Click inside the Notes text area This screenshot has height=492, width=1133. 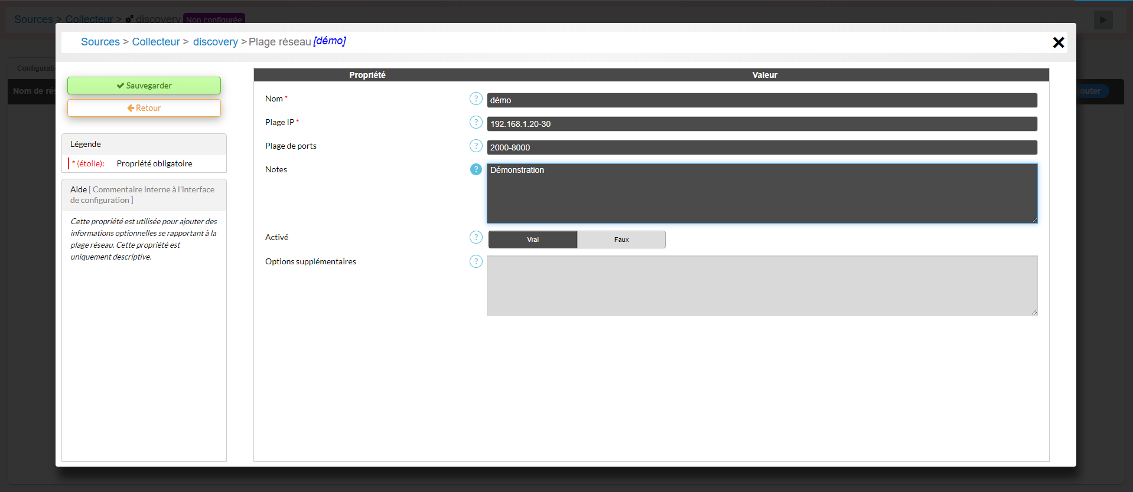coord(761,193)
